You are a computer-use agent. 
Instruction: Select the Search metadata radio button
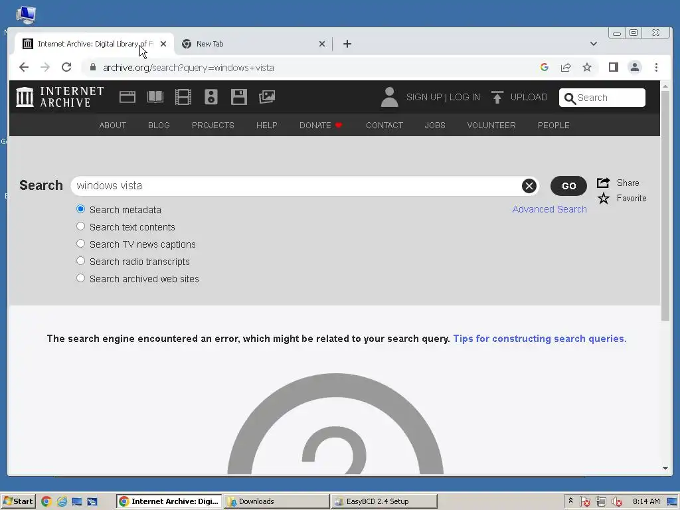click(x=80, y=209)
